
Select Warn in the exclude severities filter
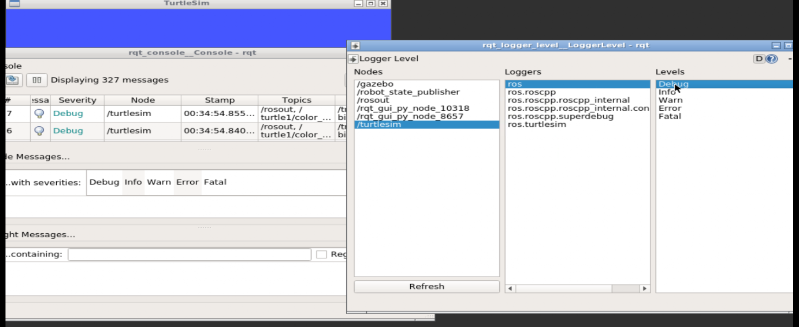159,182
